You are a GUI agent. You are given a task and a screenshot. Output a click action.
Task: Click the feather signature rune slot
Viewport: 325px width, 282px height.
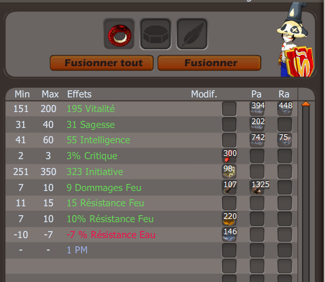click(192, 34)
